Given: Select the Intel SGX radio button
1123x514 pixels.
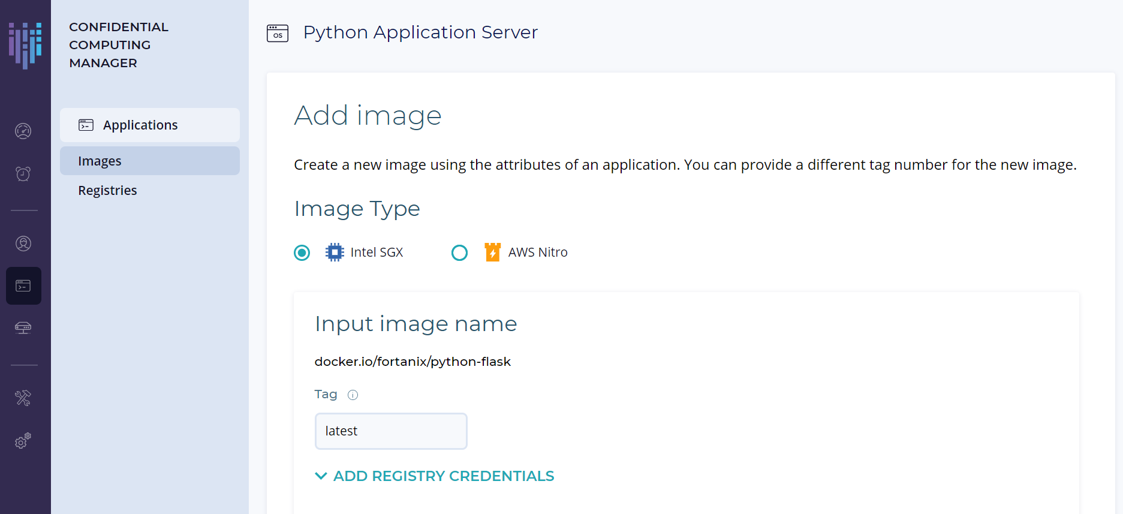Looking at the screenshot, I should click(x=302, y=253).
